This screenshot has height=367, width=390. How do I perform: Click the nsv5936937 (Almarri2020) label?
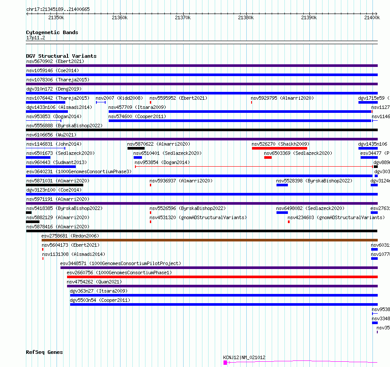click(x=181, y=181)
